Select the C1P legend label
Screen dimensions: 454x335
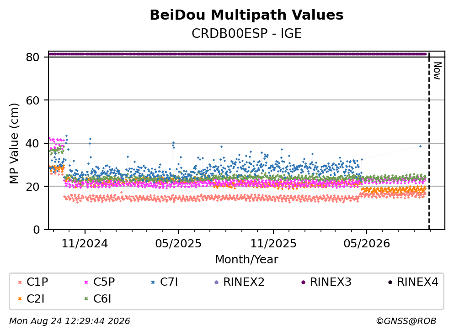(37, 282)
